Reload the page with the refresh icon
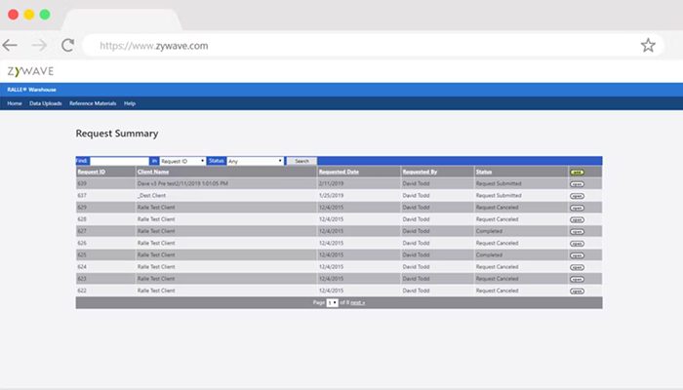Viewport: 683px width, 390px height. [x=67, y=45]
